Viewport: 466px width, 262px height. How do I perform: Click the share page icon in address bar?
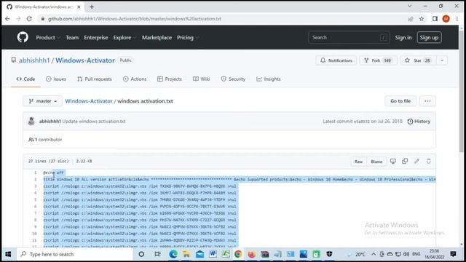[x=411, y=19]
